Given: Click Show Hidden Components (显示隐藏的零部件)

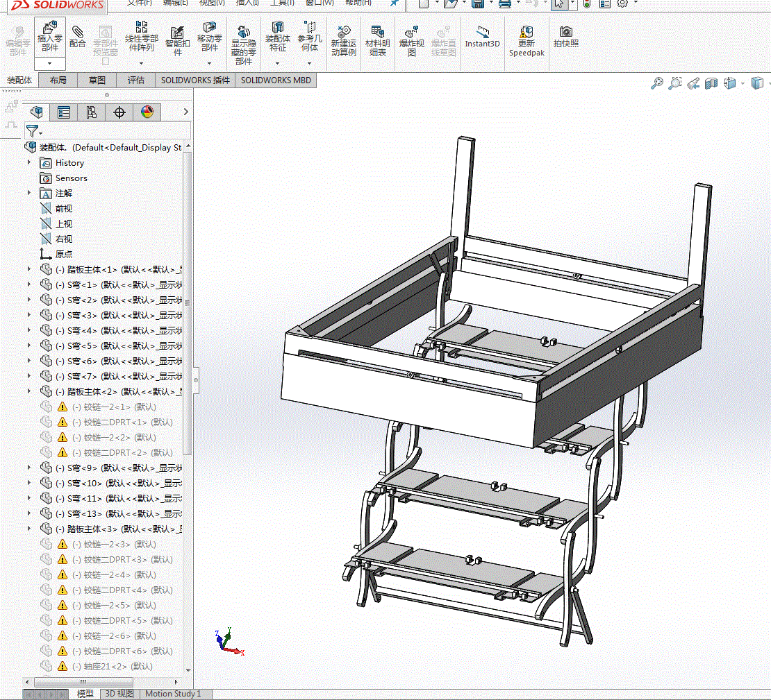Looking at the screenshot, I should coord(244,45).
